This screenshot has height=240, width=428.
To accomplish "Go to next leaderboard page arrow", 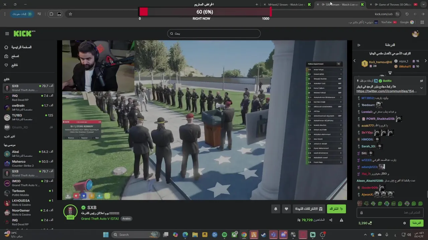I will click(426, 61).
